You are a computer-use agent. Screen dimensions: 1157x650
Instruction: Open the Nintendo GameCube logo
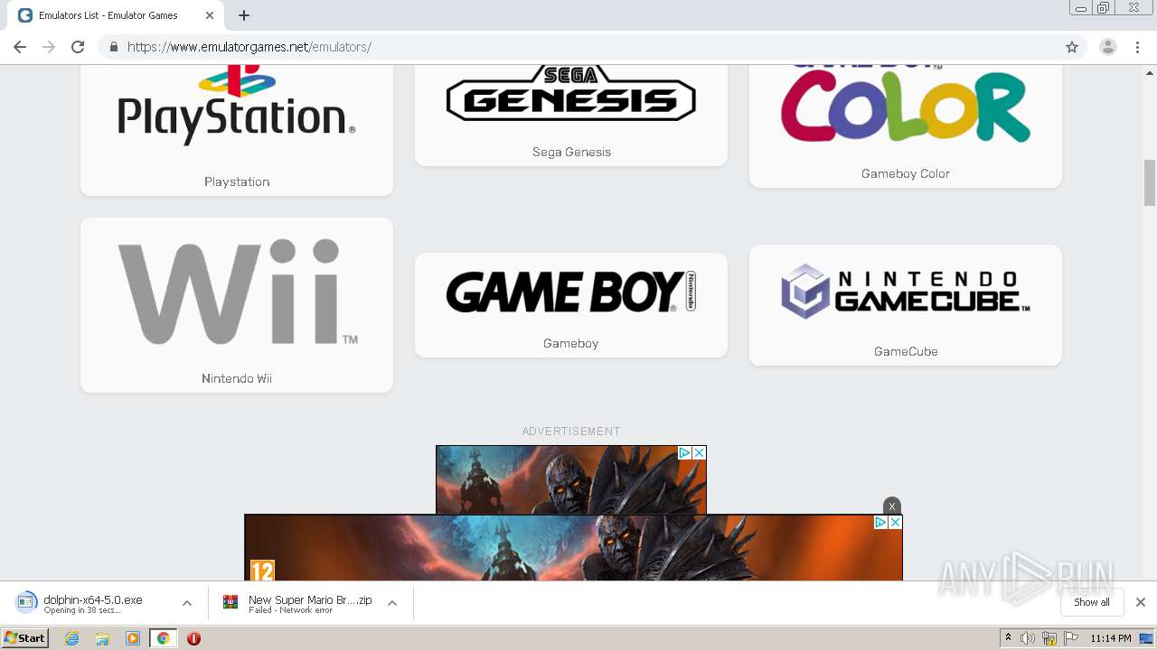pyautogui.click(x=906, y=291)
